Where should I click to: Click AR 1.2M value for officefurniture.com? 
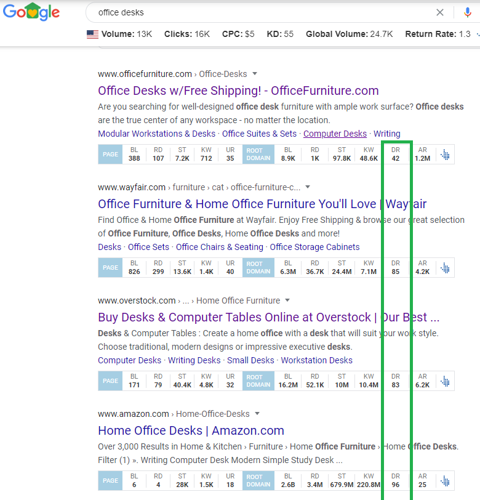(x=422, y=158)
